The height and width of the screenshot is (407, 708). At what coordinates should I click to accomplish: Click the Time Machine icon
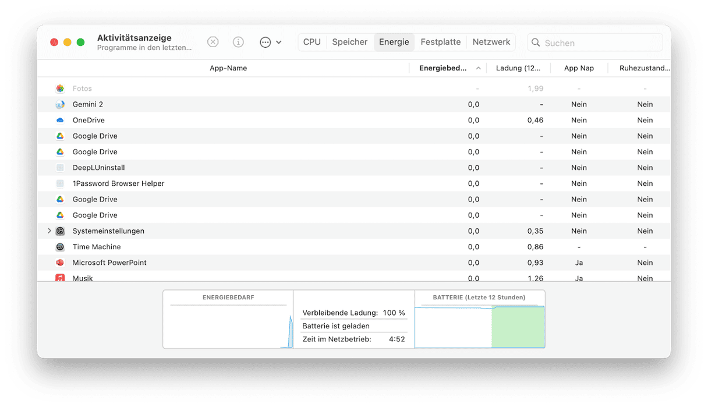[60, 247]
